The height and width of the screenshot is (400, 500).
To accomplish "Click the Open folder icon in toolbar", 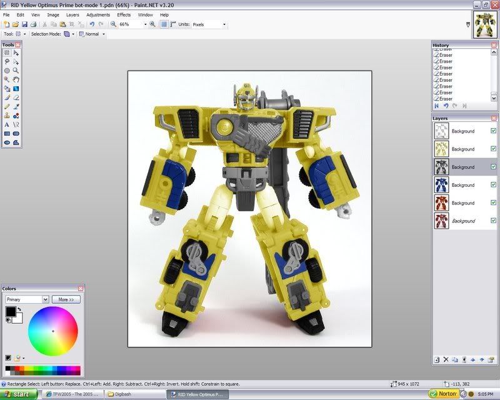I will click(x=16, y=24).
